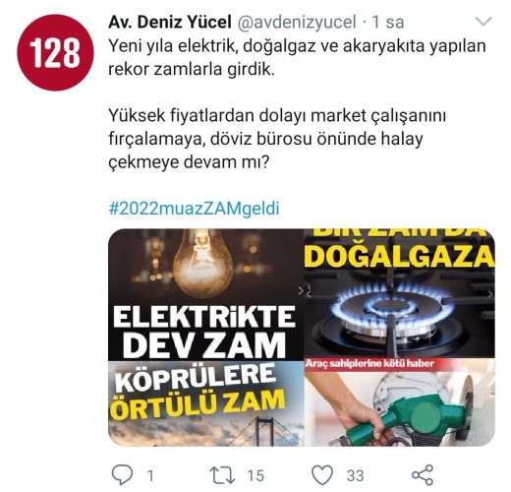This screenshot has width=511, height=492.
Task: Share the tweet via share icon
Action: 423,474
